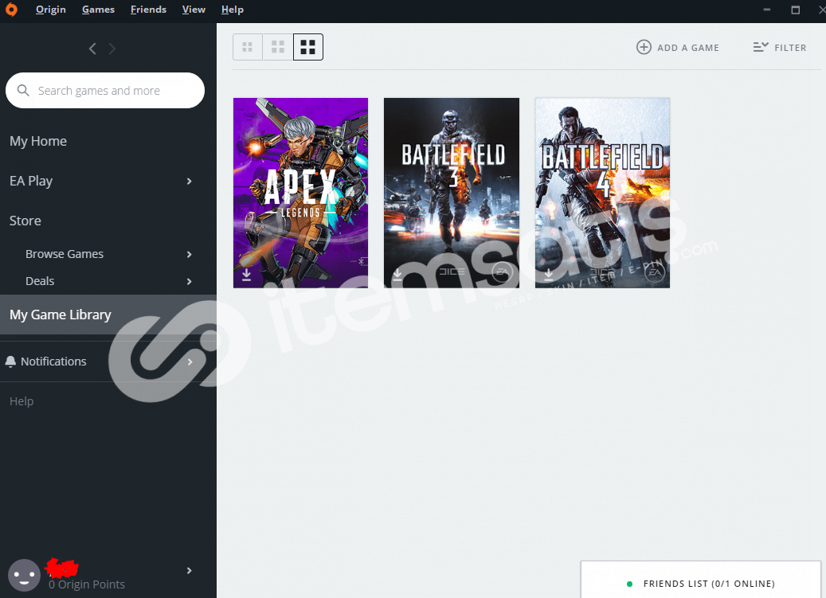Open the FILTER panel text
The image size is (826, 598).
tap(790, 48)
